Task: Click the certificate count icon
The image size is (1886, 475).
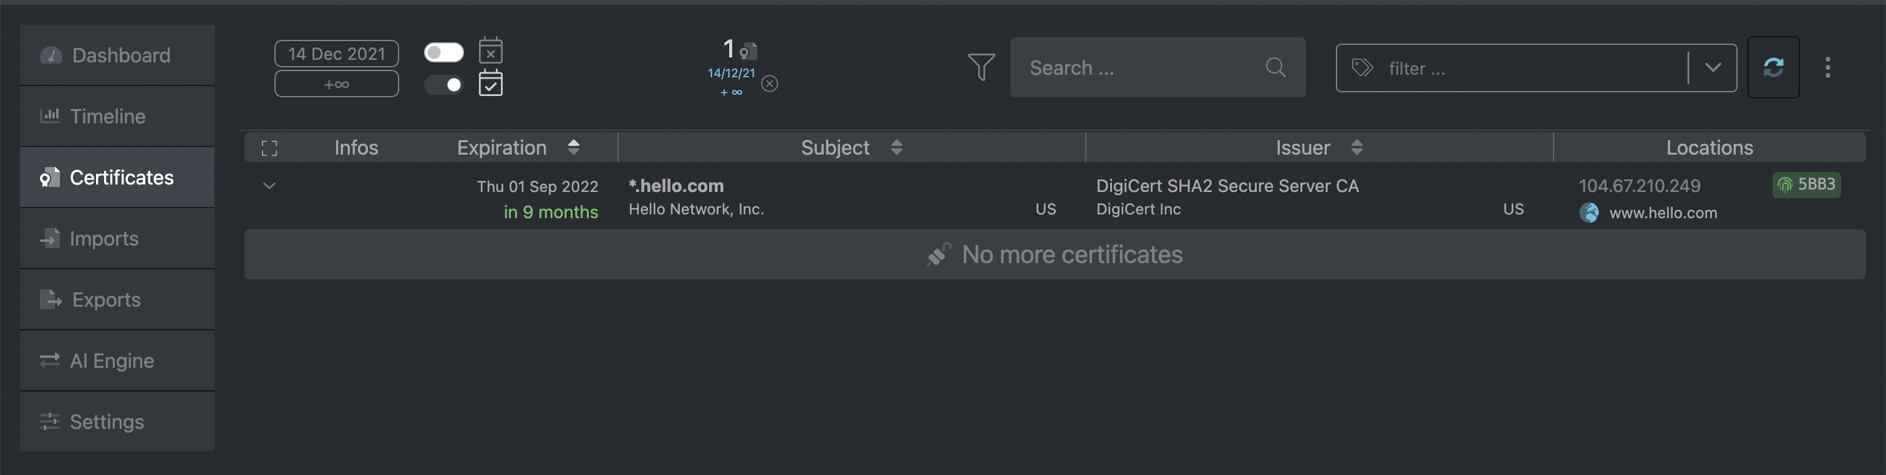Action: pos(748,51)
